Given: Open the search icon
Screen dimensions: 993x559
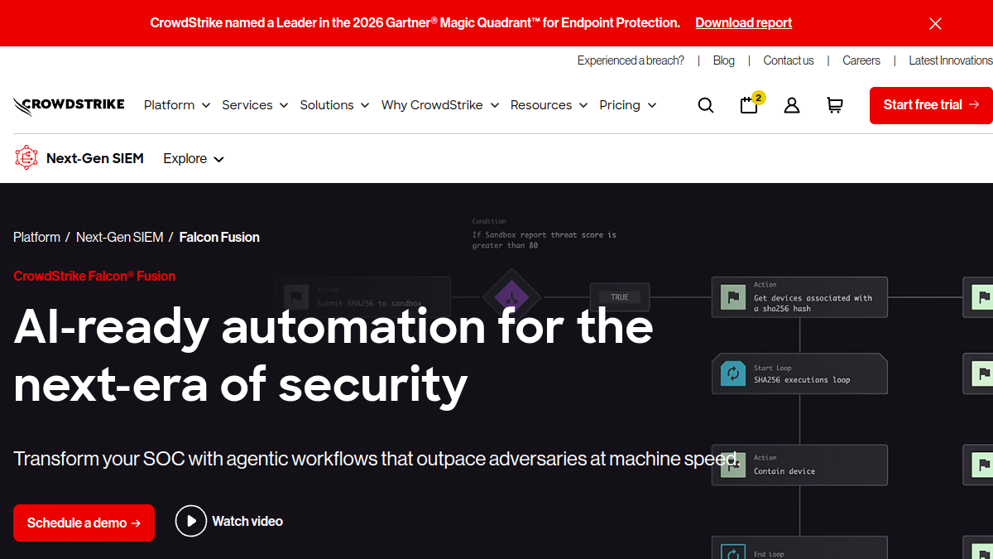Looking at the screenshot, I should pyautogui.click(x=706, y=105).
